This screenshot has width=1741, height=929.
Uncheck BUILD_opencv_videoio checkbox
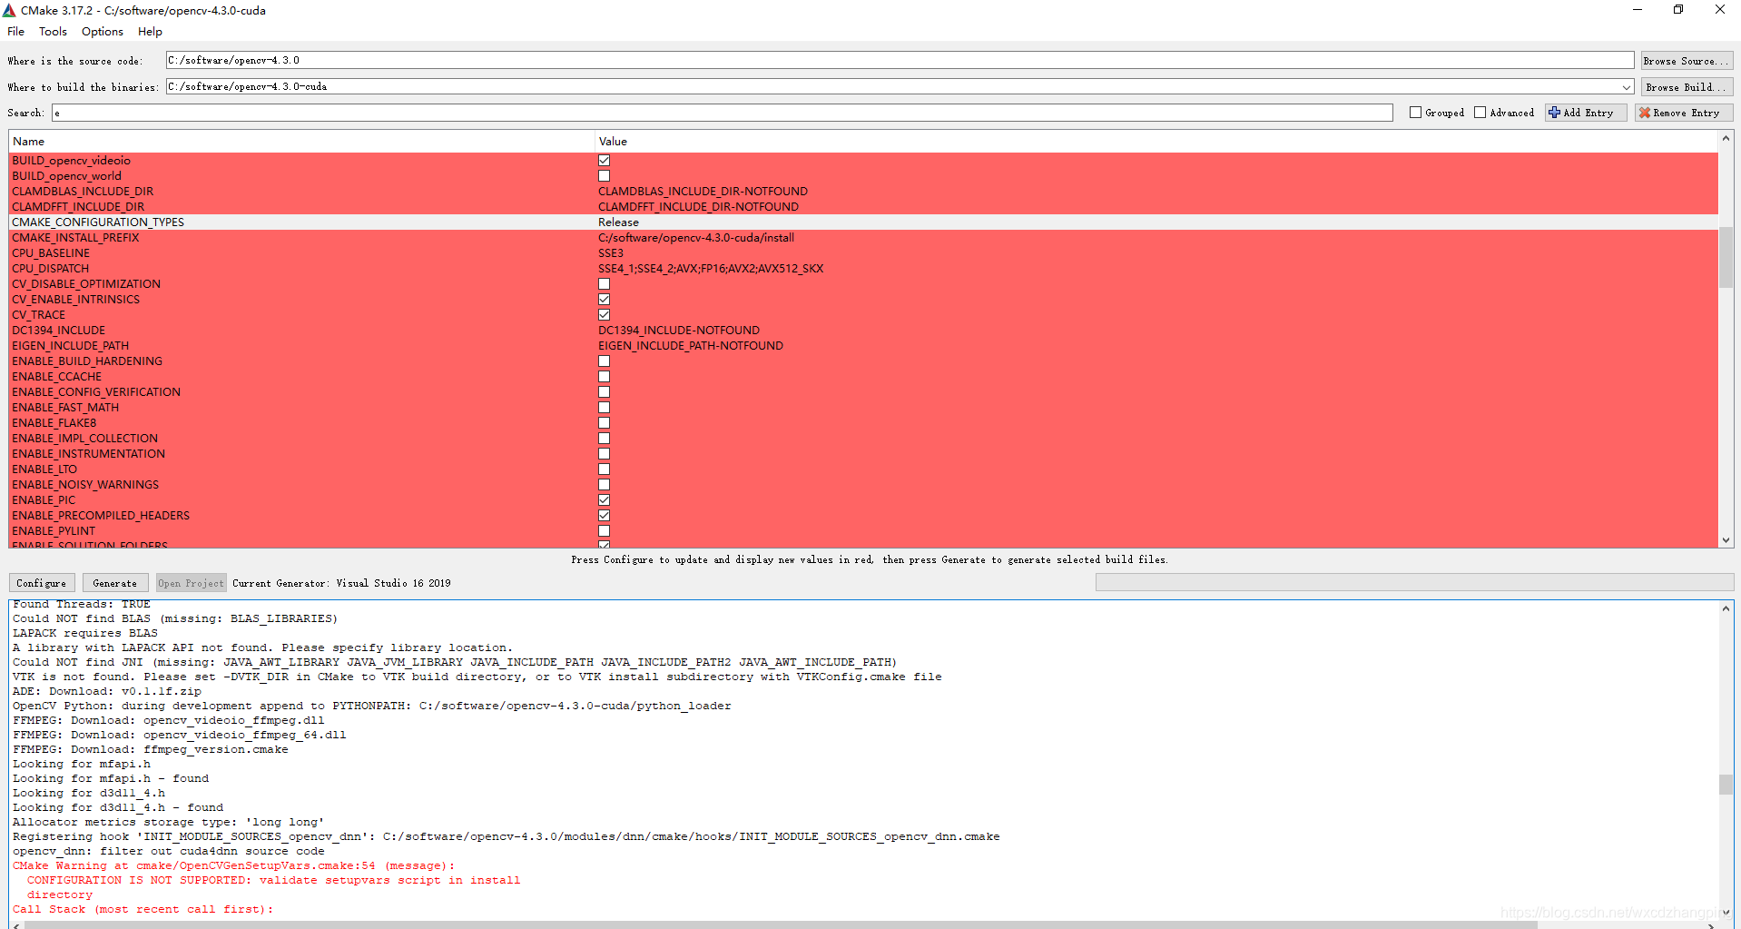(604, 161)
